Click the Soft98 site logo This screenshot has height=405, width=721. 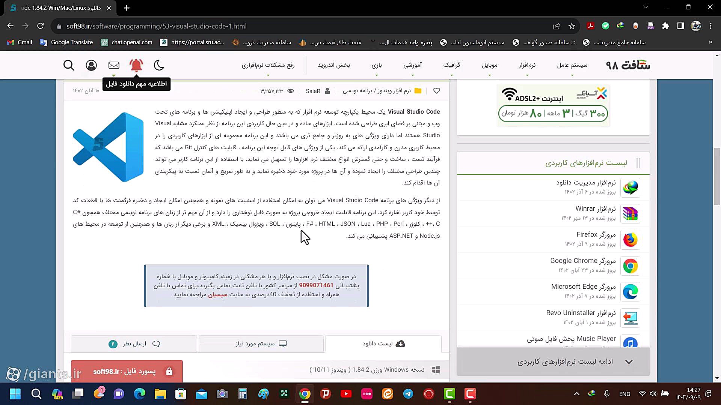click(x=628, y=65)
